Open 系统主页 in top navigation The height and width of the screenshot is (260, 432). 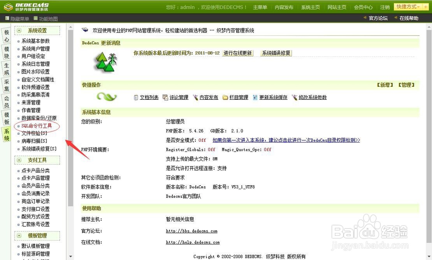[x=311, y=7]
